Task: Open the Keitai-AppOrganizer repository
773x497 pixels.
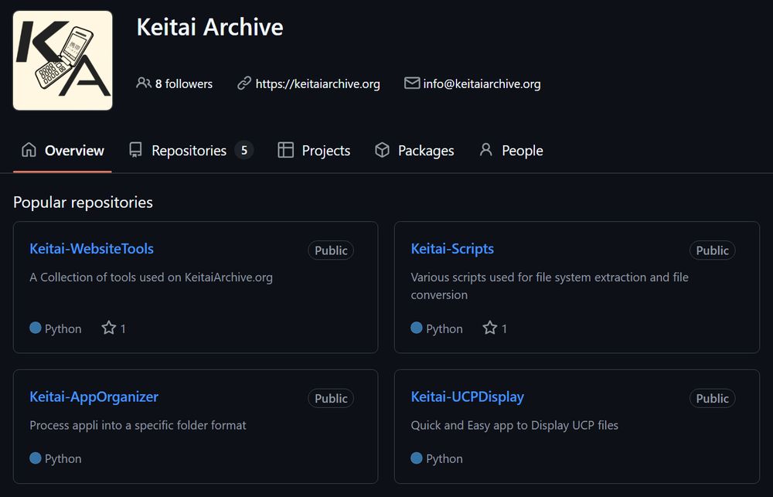Action: (x=94, y=397)
